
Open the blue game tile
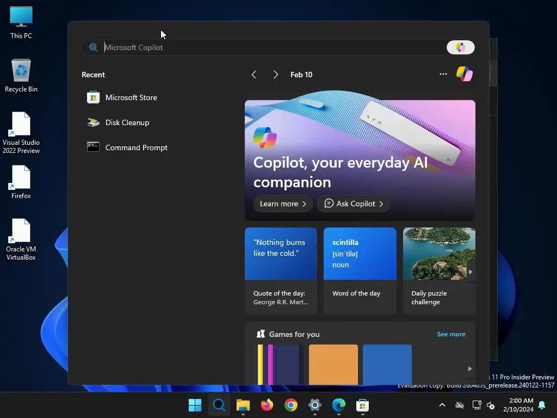coord(387,364)
